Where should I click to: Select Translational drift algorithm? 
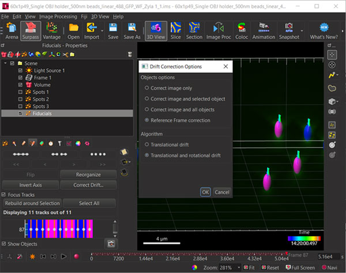167,145
